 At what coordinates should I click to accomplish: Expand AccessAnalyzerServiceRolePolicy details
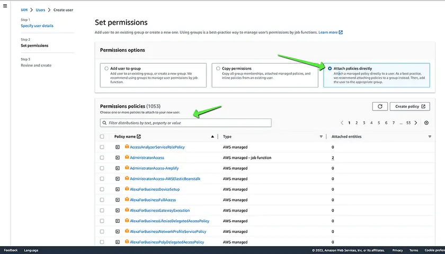(x=118, y=147)
